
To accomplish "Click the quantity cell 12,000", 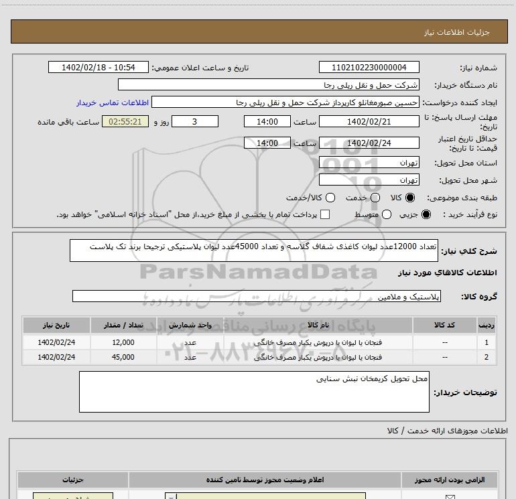I will 123,342.
